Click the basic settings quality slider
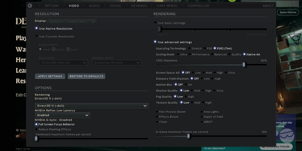 (x=212, y=29)
